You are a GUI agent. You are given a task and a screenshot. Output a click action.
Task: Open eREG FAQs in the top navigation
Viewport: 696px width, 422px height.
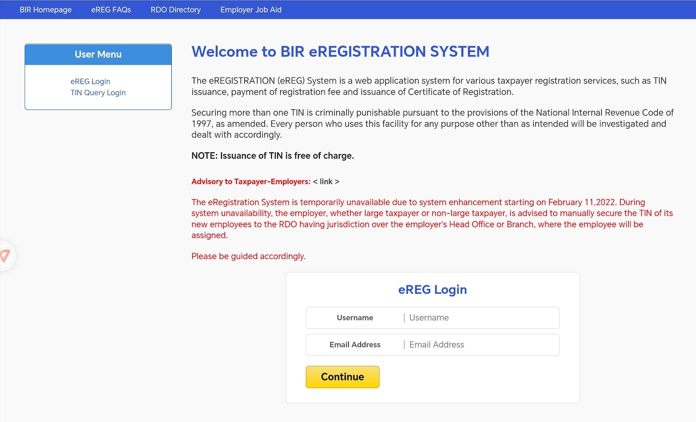[111, 10]
